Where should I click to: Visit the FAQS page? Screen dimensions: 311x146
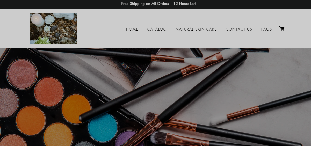pos(266,29)
